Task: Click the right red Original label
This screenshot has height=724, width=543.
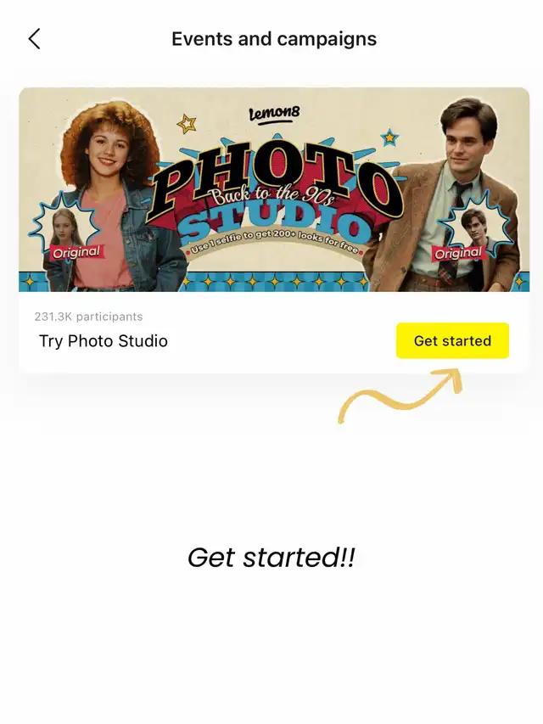Action: pos(458,254)
